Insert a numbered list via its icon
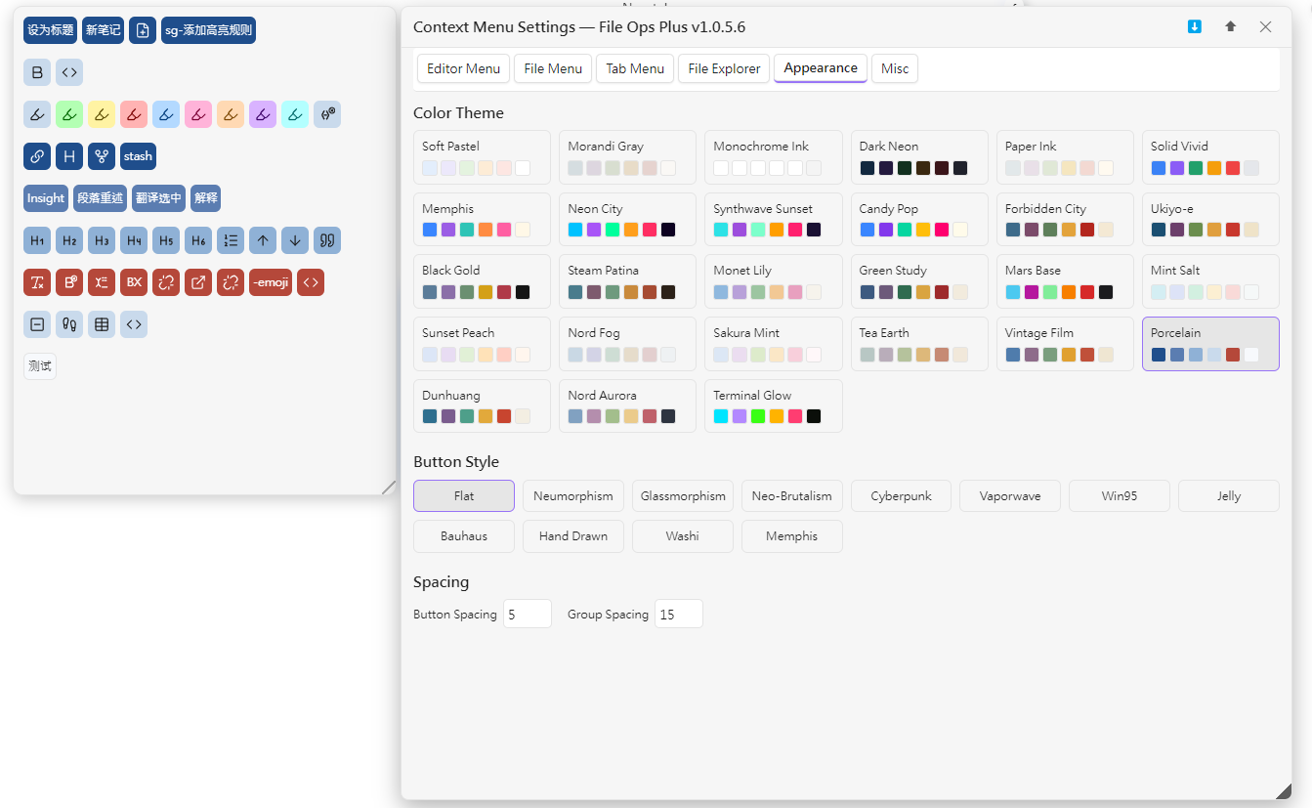Viewport: 1312px width, 808px height. pos(231,240)
